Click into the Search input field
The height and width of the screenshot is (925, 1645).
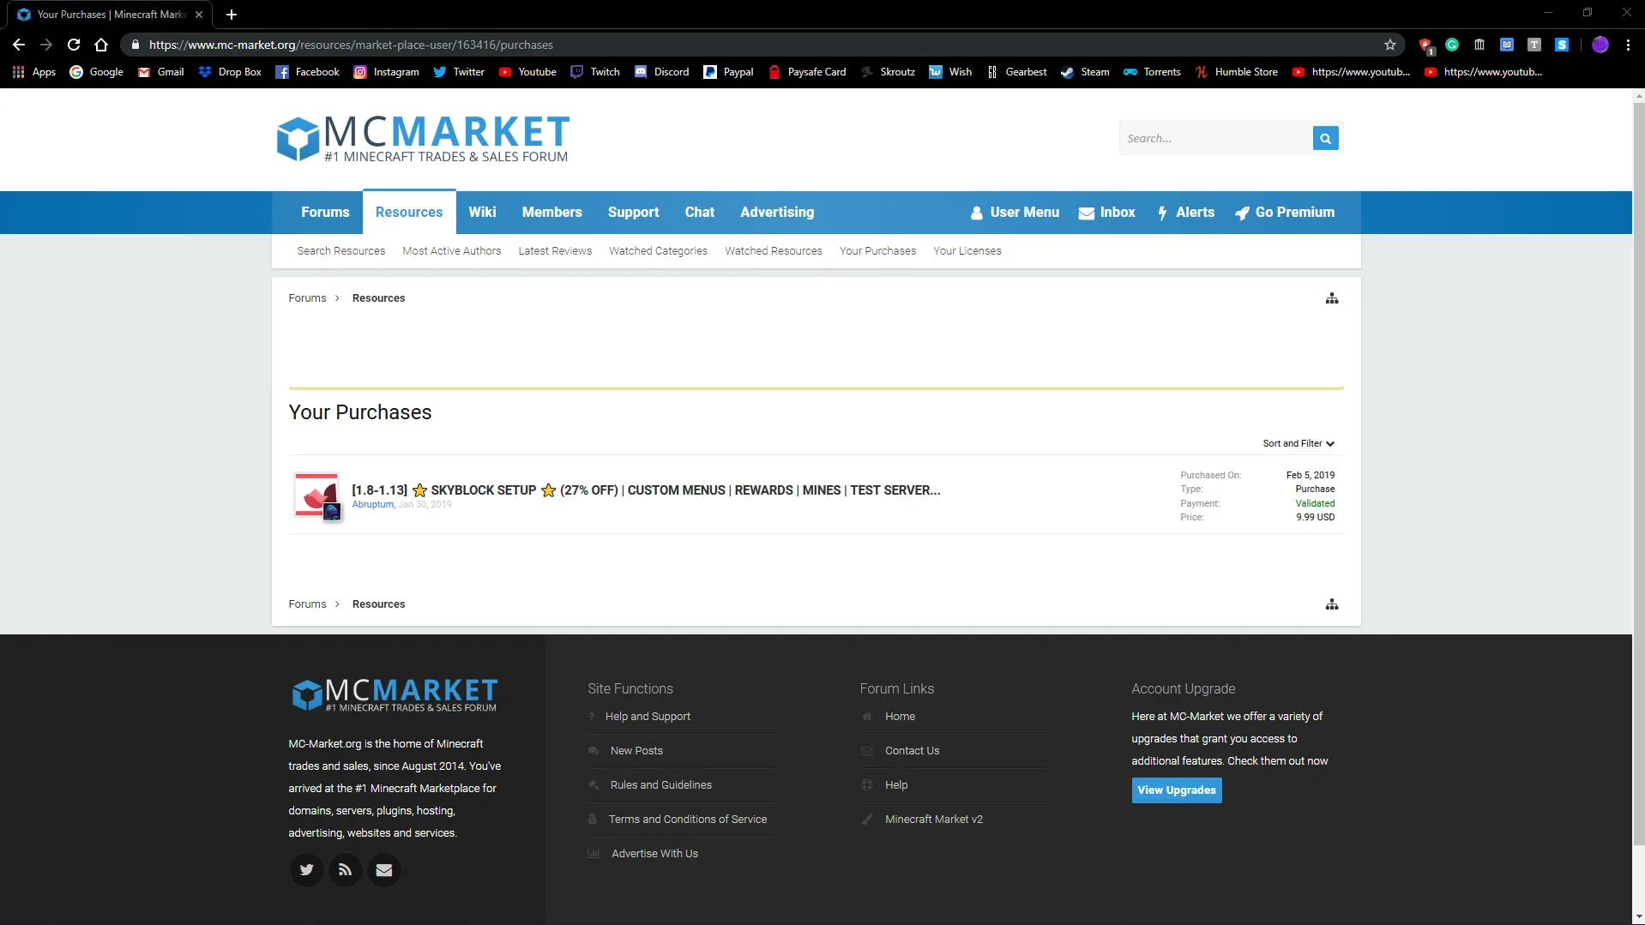pyautogui.click(x=1214, y=138)
